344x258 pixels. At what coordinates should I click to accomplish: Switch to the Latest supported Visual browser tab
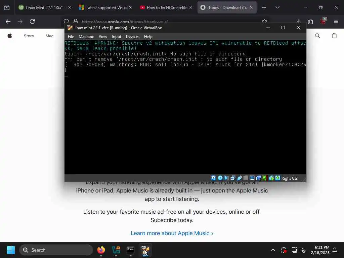tap(106, 7)
